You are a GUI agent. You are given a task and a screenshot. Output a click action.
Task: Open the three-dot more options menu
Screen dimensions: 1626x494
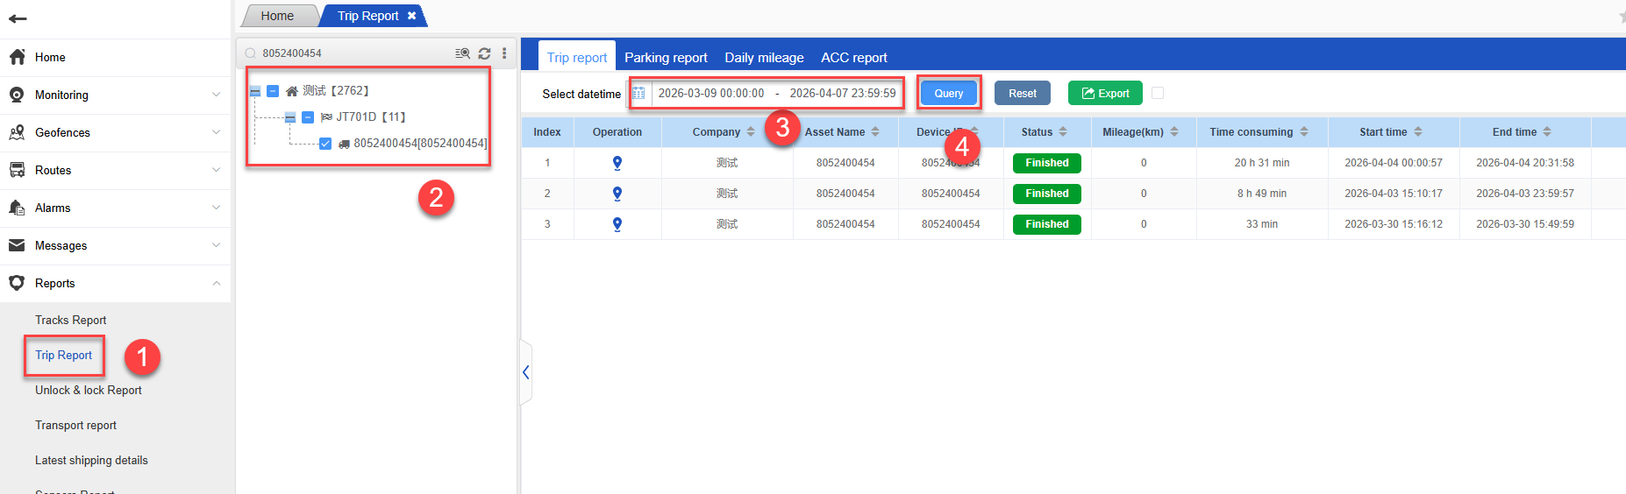click(504, 53)
